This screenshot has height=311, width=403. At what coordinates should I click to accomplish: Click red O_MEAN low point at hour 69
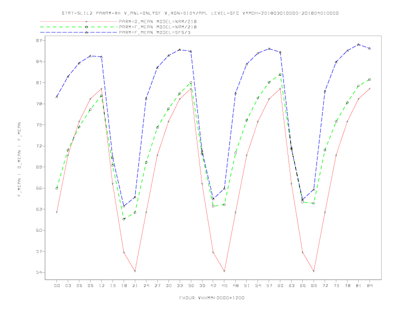(x=314, y=271)
